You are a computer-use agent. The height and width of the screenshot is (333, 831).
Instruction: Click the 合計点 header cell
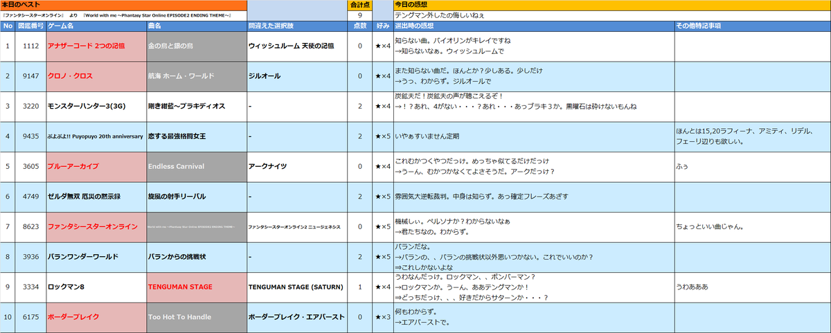[x=360, y=5]
